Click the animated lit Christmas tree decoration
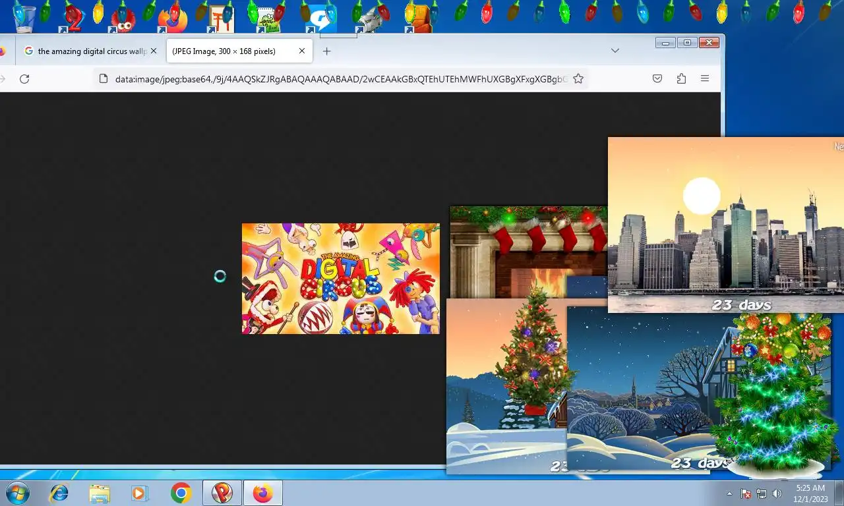Image resolution: width=844 pixels, height=506 pixels. [x=775, y=395]
